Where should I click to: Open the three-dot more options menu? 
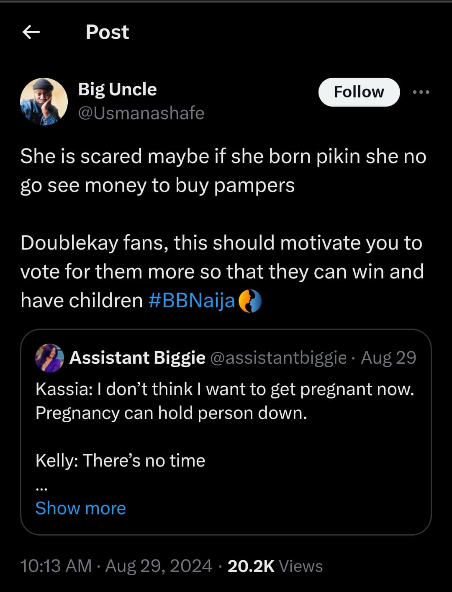click(421, 92)
